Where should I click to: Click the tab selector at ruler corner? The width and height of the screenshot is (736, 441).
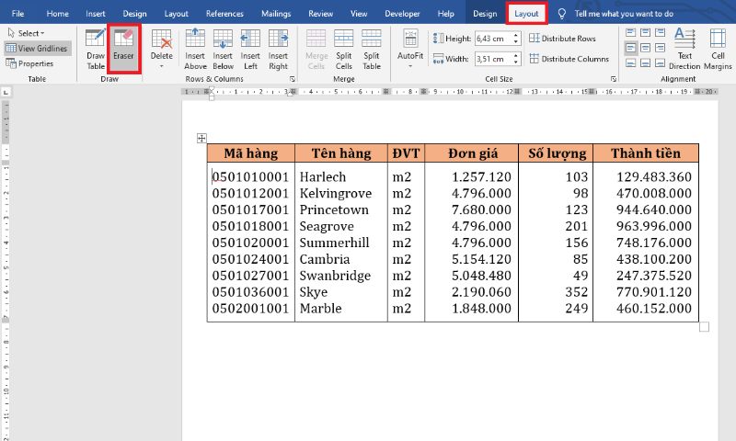pos(6,92)
